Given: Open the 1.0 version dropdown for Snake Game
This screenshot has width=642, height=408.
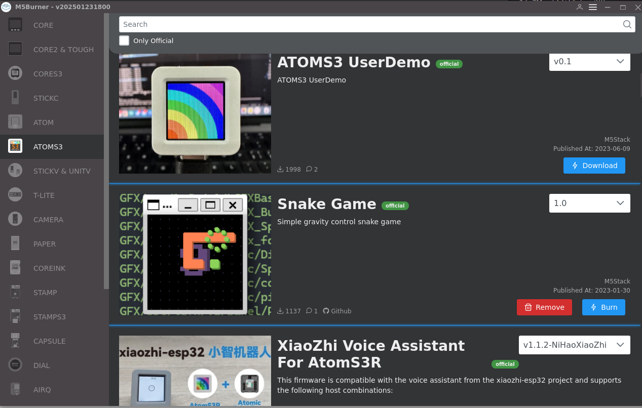Looking at the screenshot, I should click(x=590, y=203).
